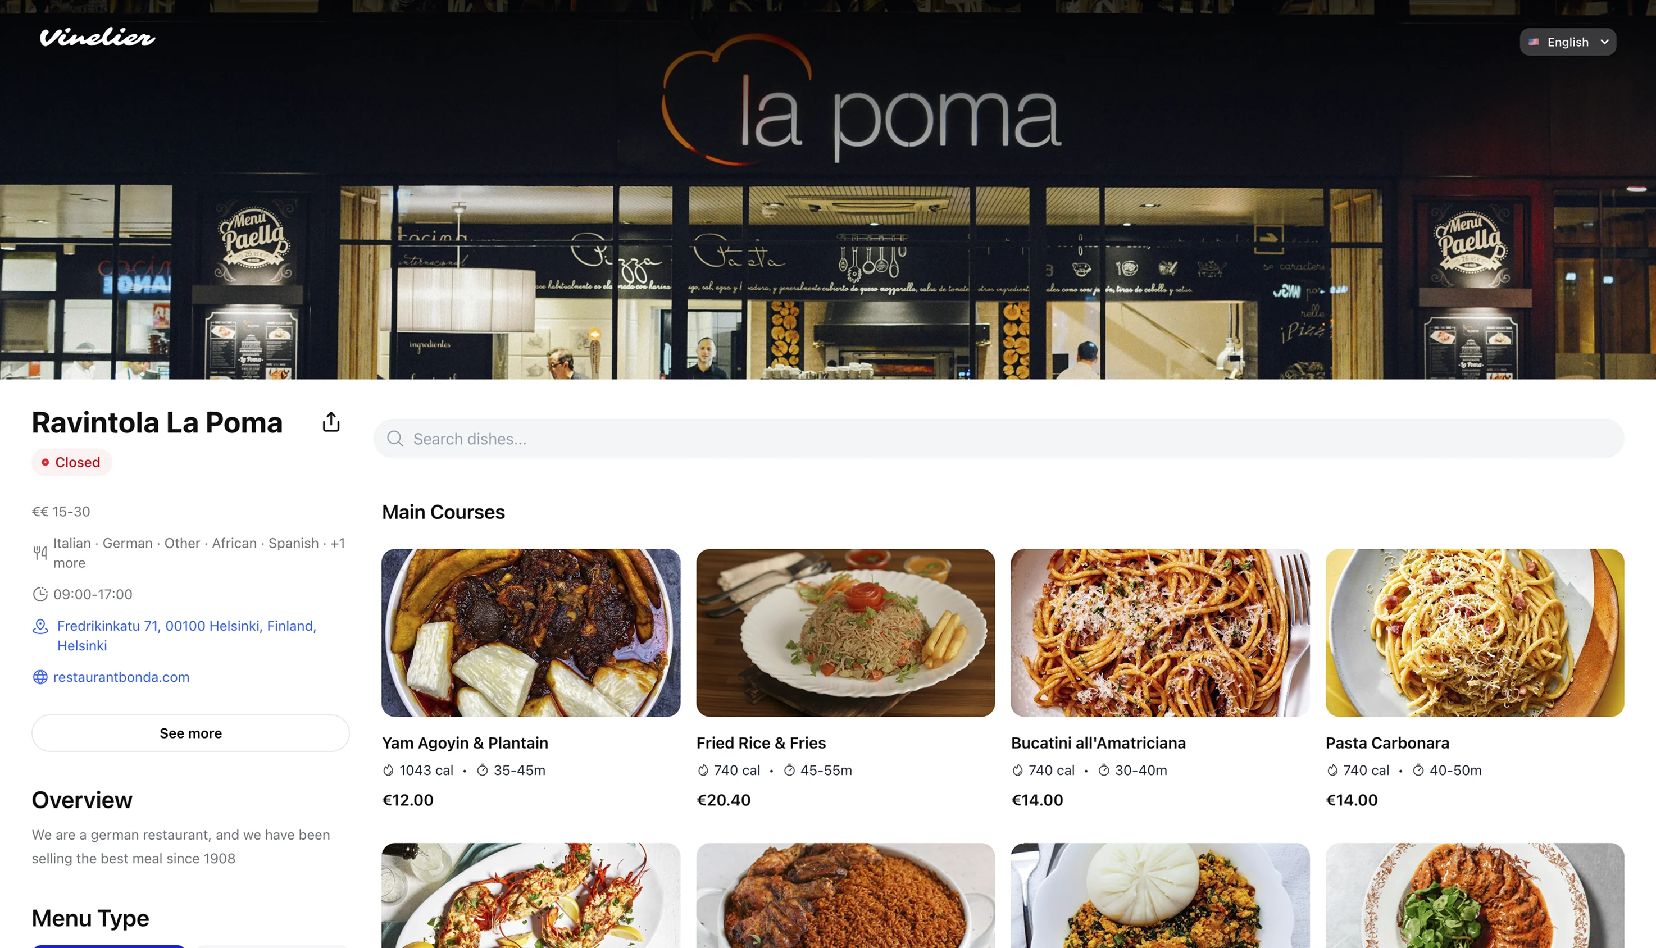Select the Bucatini all'Amatriciana dish title
Screen dimensions: 1656x948
[x=1098, y=743]
